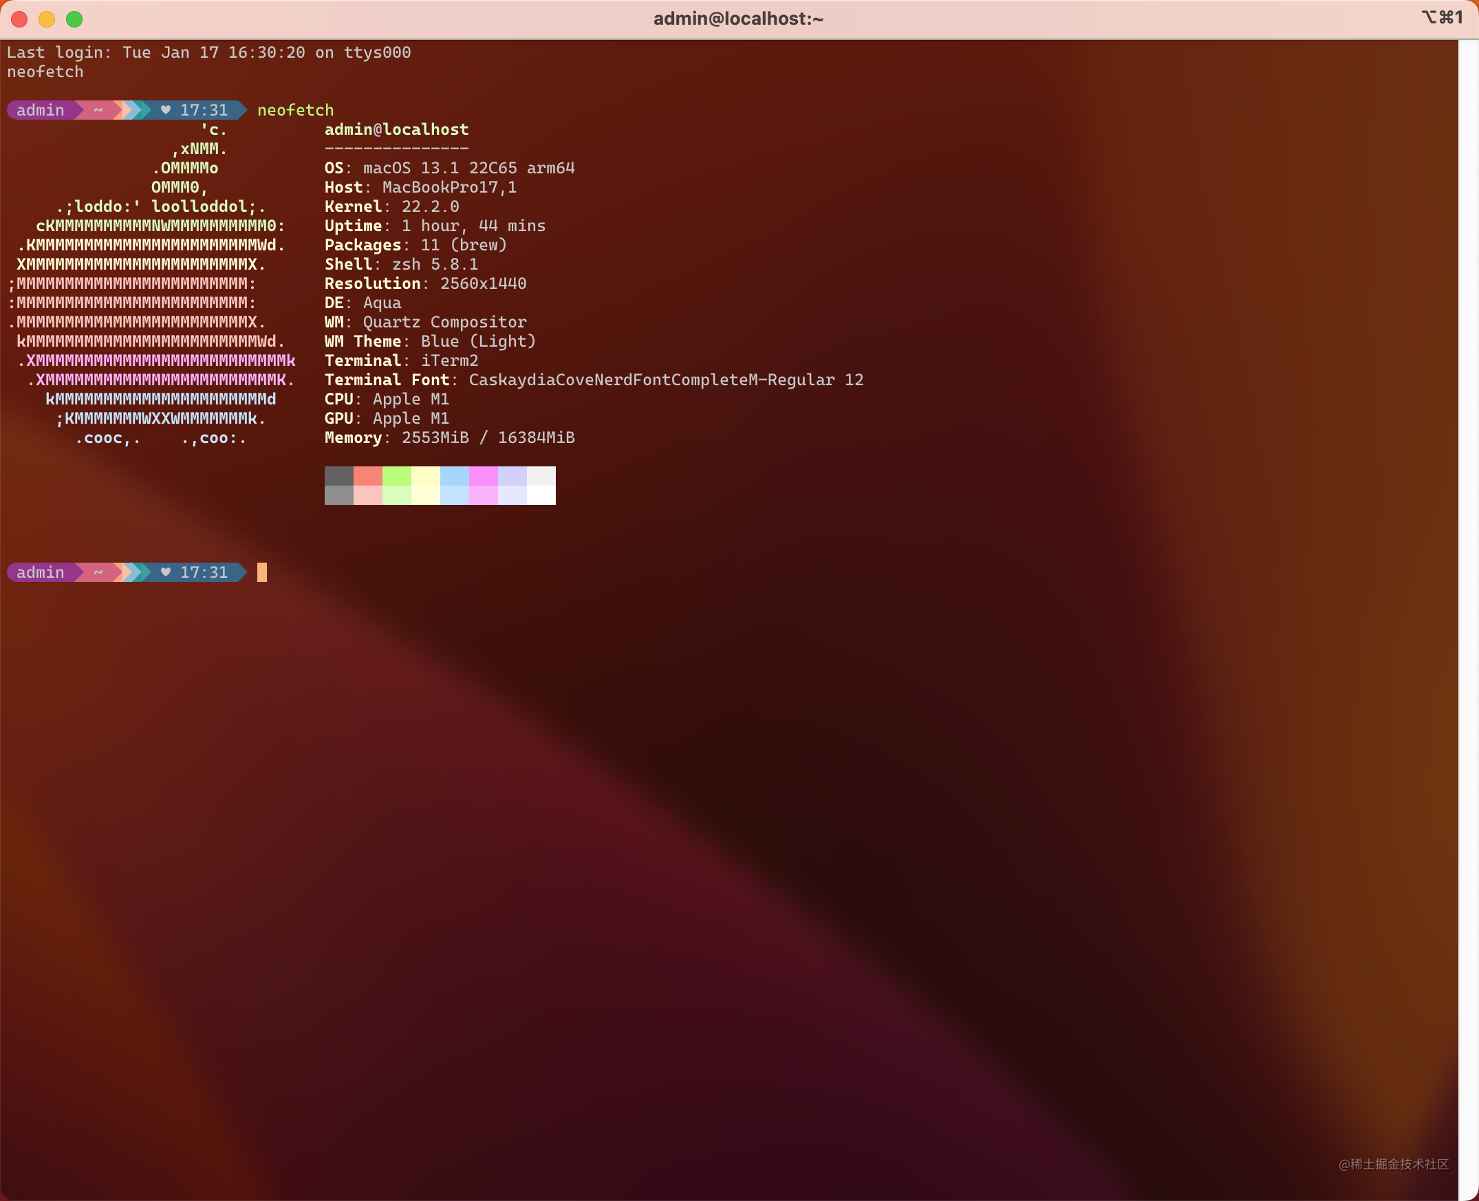Click the Apple ASCII logo art
Screen dimensions: 1479x1201
[x=151, y=283]
